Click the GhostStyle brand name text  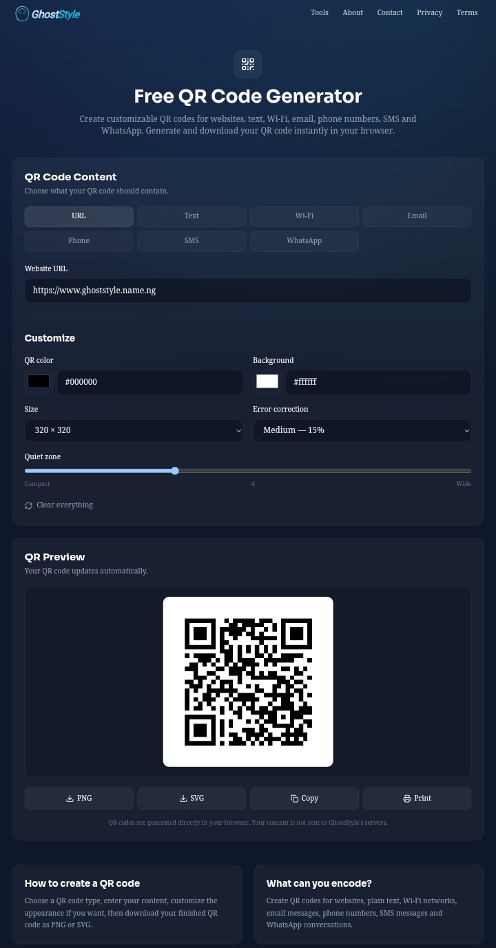click(x=56, y=14)
